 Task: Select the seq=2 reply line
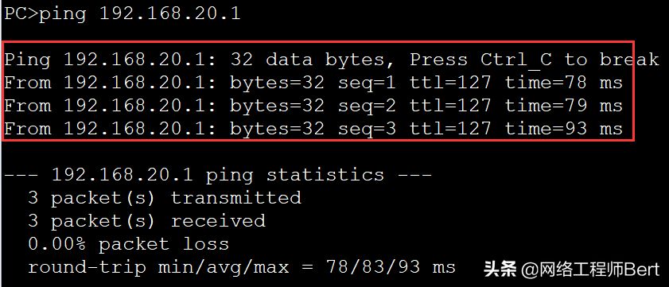coord(313,106)
